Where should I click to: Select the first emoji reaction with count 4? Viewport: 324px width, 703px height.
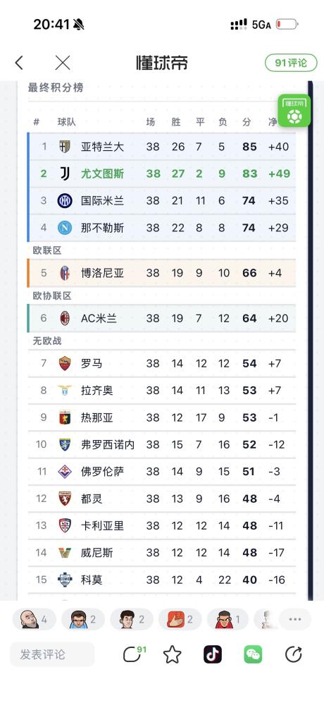pyautogui.click(x=34, y=619)
